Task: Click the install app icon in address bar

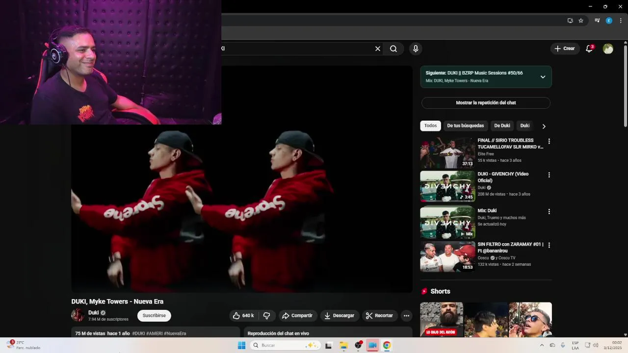Action: pyautogui.click(x=570, y=21)
